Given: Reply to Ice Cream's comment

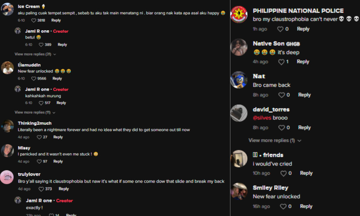Looking at the screenshot, I should click(x=56, y=21).
